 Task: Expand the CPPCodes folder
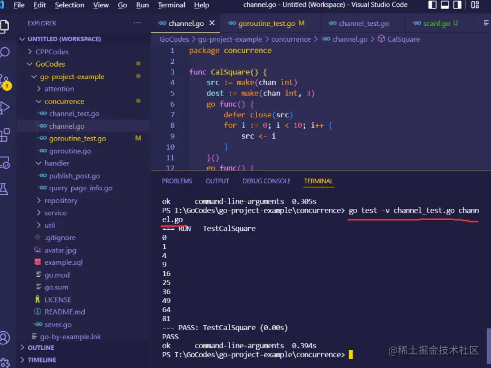[51, 51]
